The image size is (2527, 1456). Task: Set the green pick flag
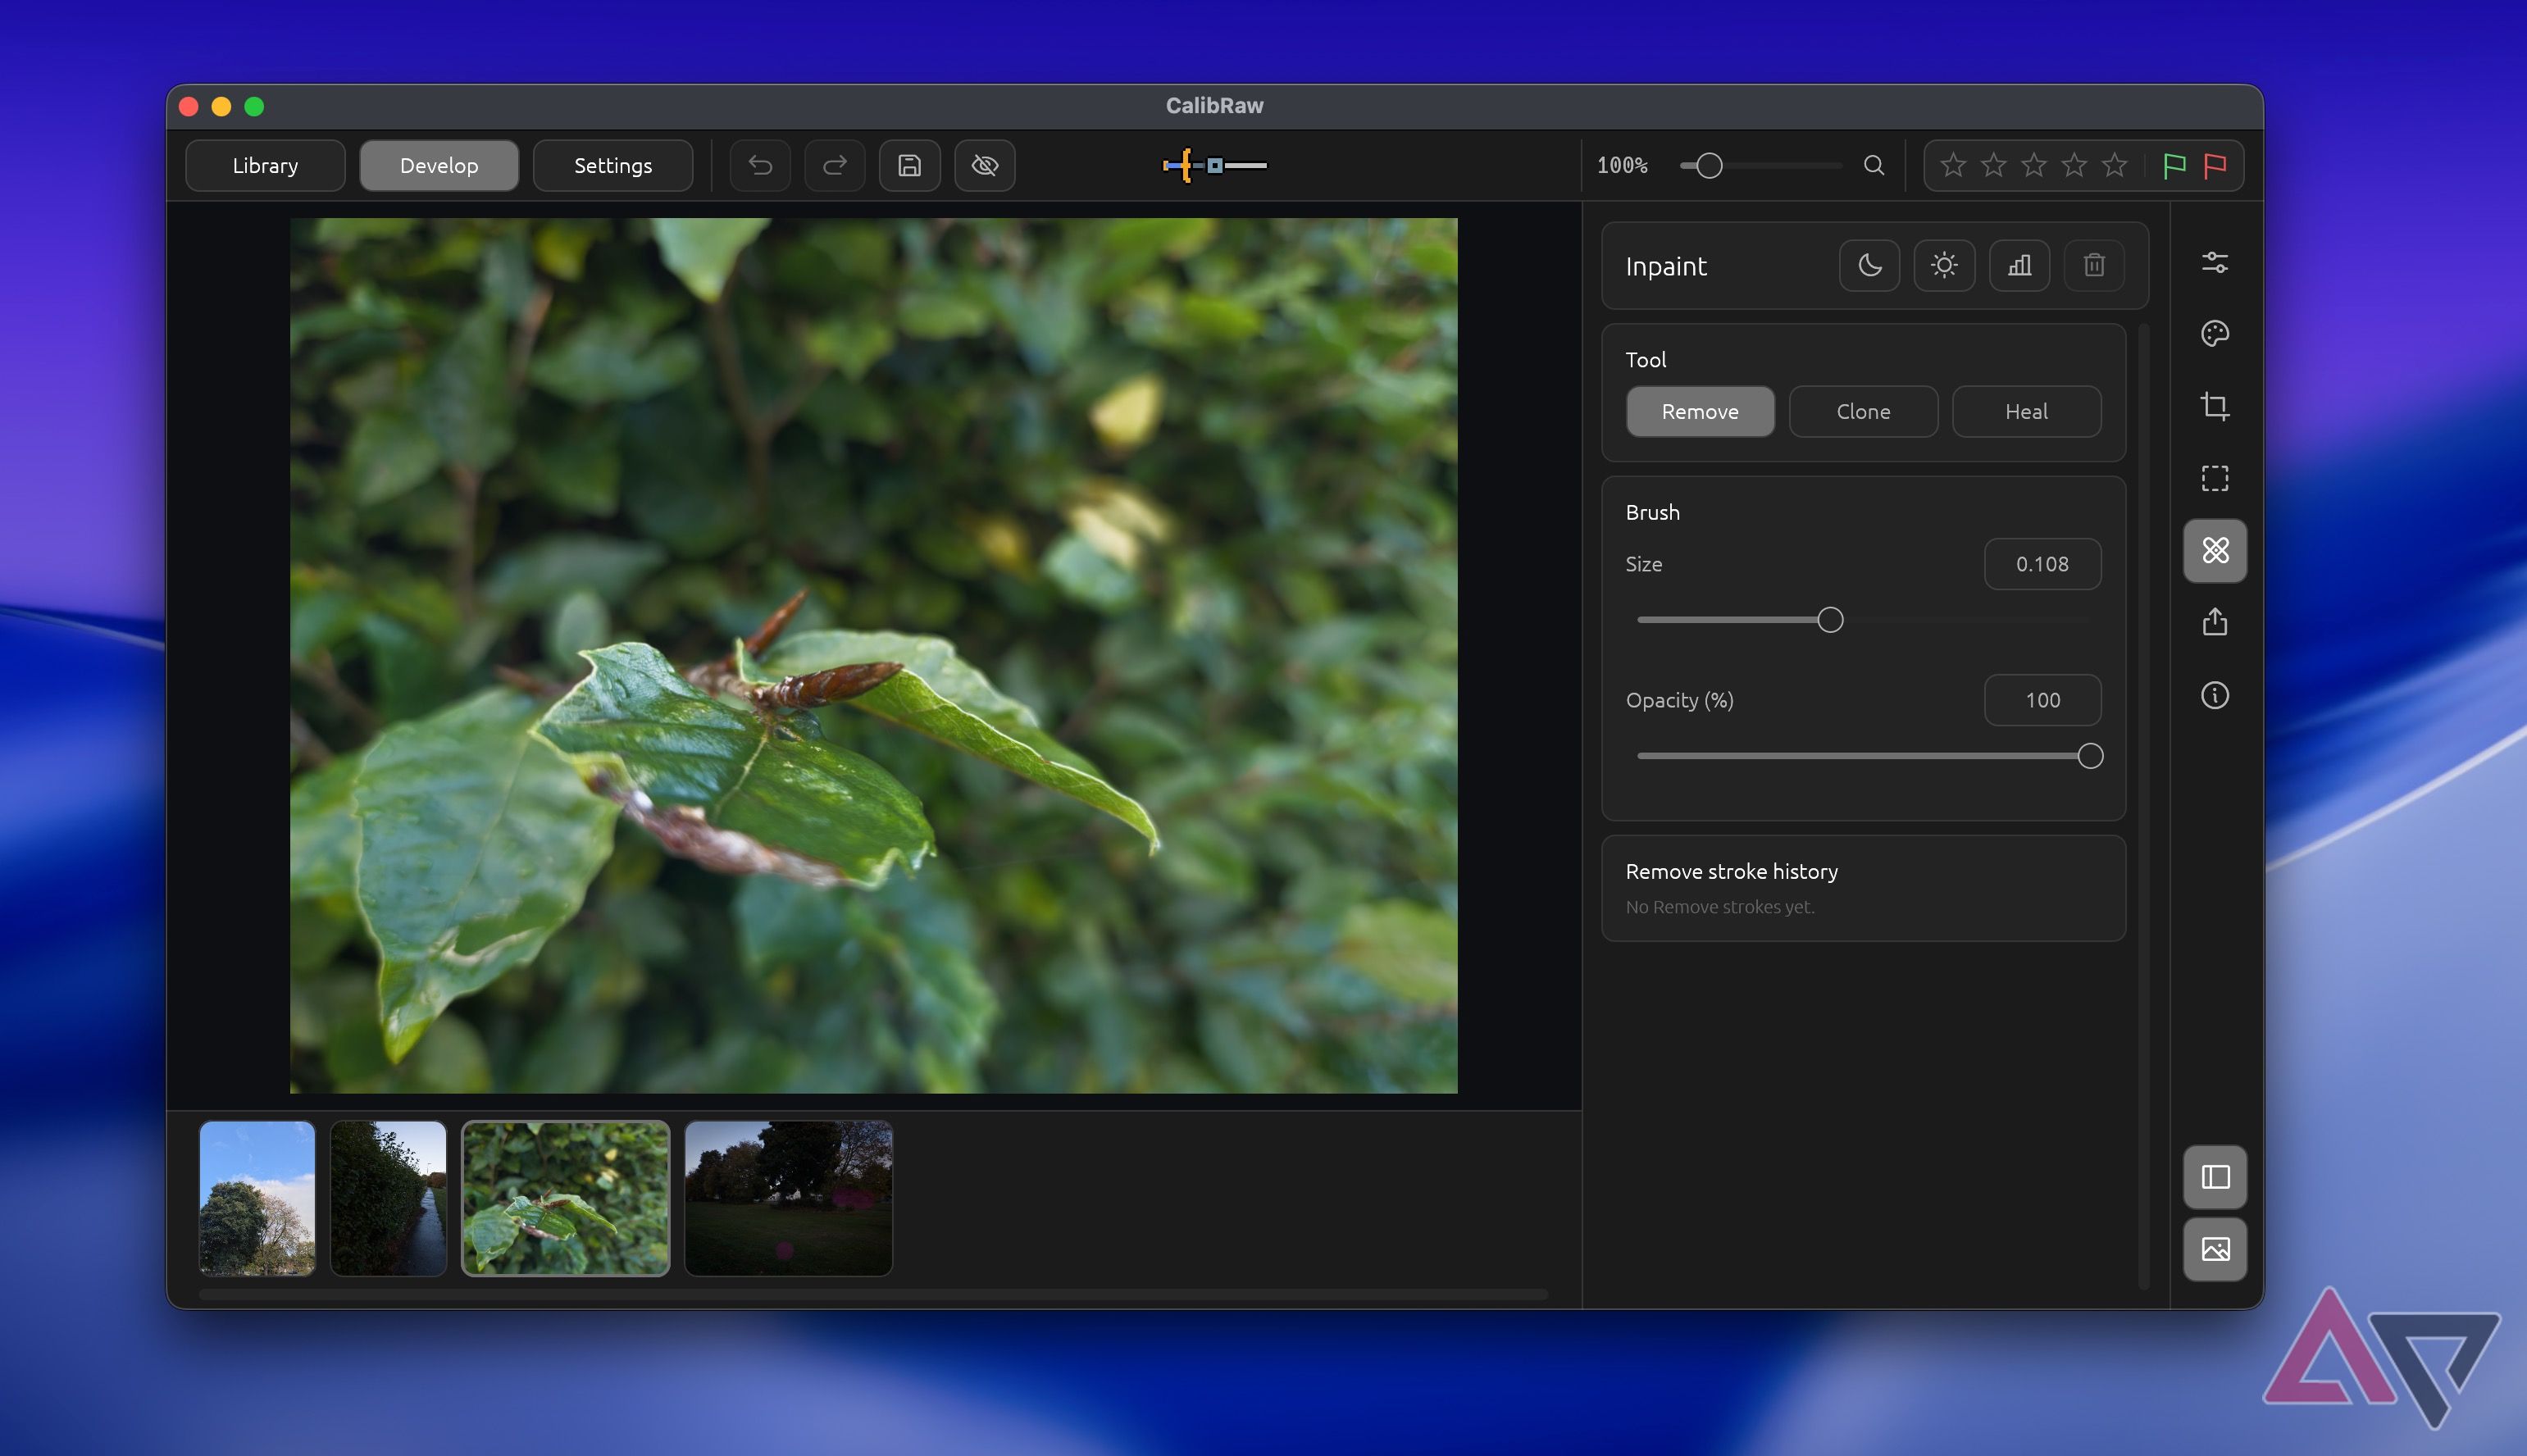pyautogui.click(x=2174, y=165)
